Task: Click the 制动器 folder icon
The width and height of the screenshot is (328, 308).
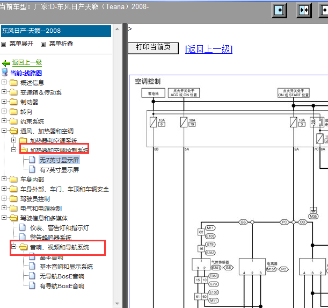Action: [13, 102]
